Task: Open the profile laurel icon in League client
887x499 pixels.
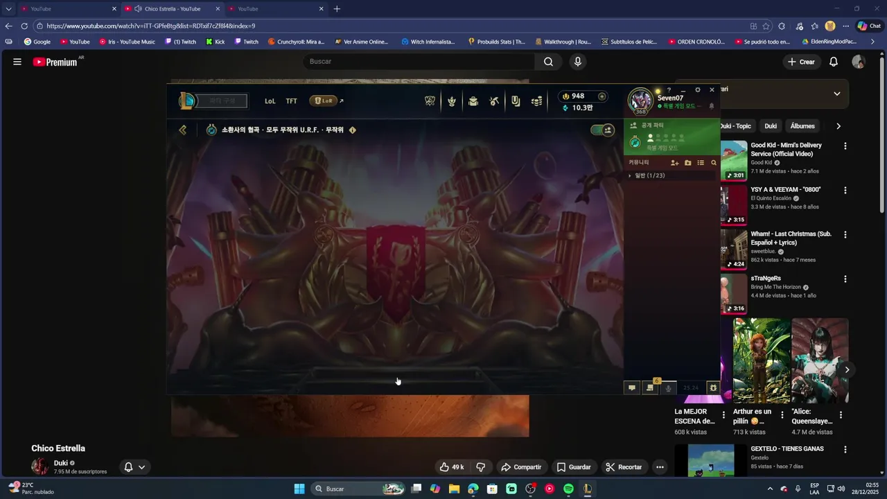Action: coord(452,101)
